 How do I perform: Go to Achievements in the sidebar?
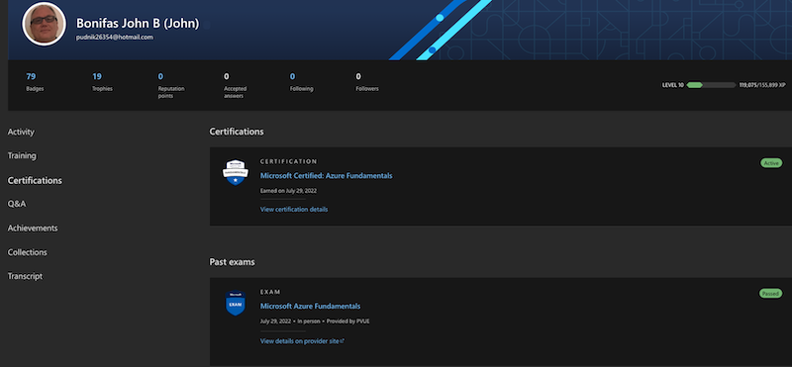33,229
